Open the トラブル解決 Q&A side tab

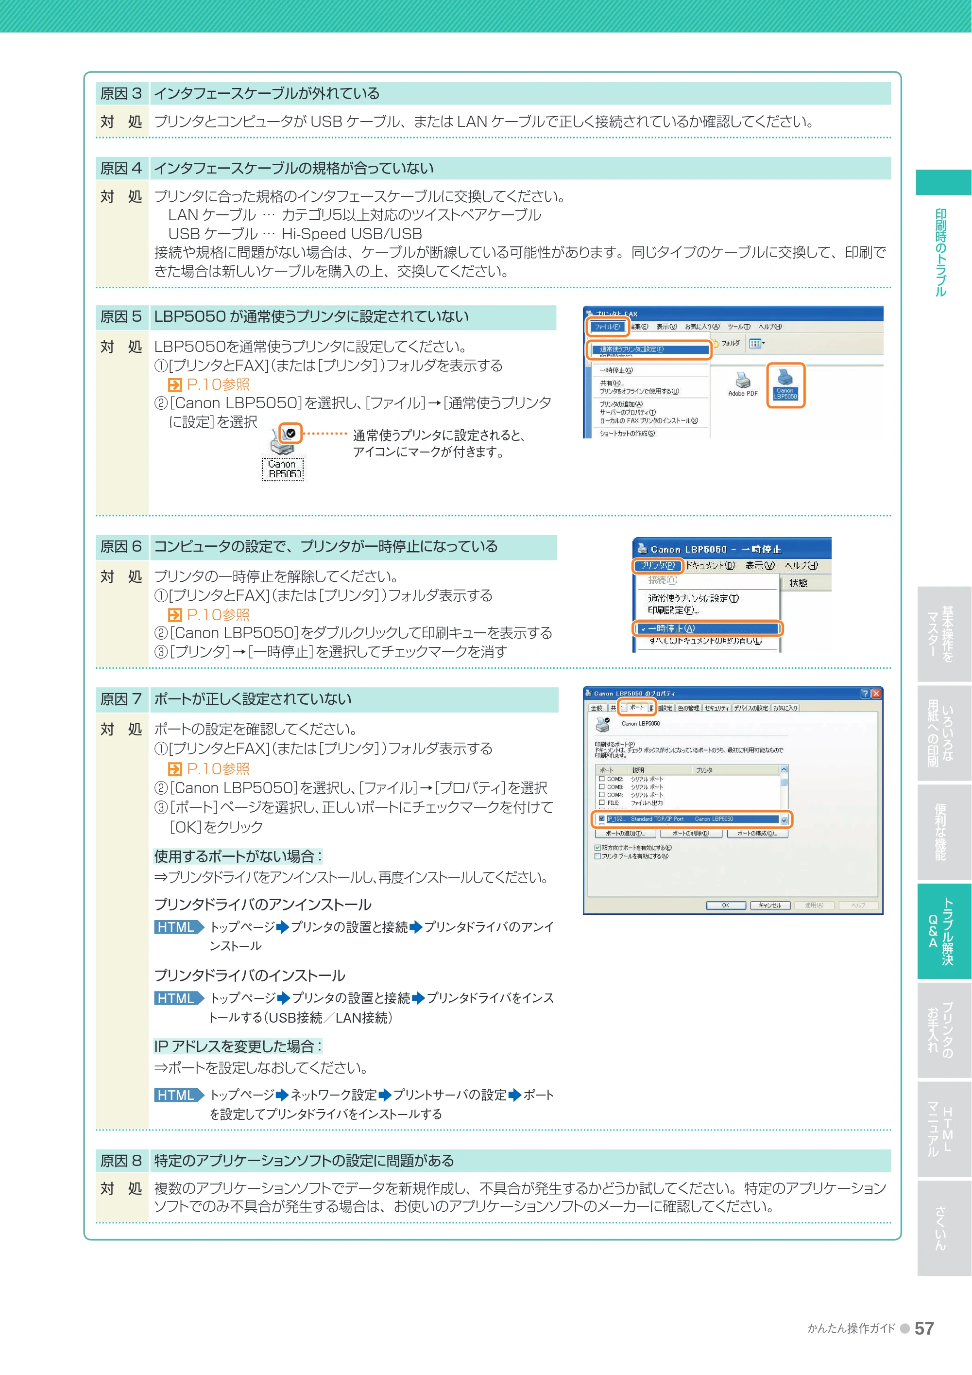(x=944, y=931)
